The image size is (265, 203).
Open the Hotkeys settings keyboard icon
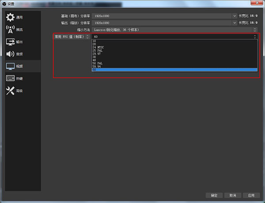click(10, 79)
